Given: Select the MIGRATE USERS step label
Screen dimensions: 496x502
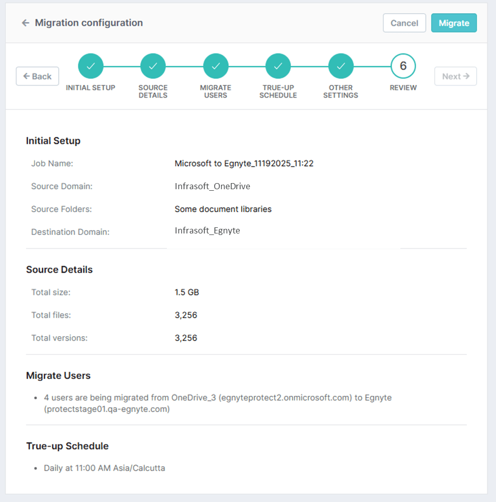Looking at the screenshot, I should (216, 92).
